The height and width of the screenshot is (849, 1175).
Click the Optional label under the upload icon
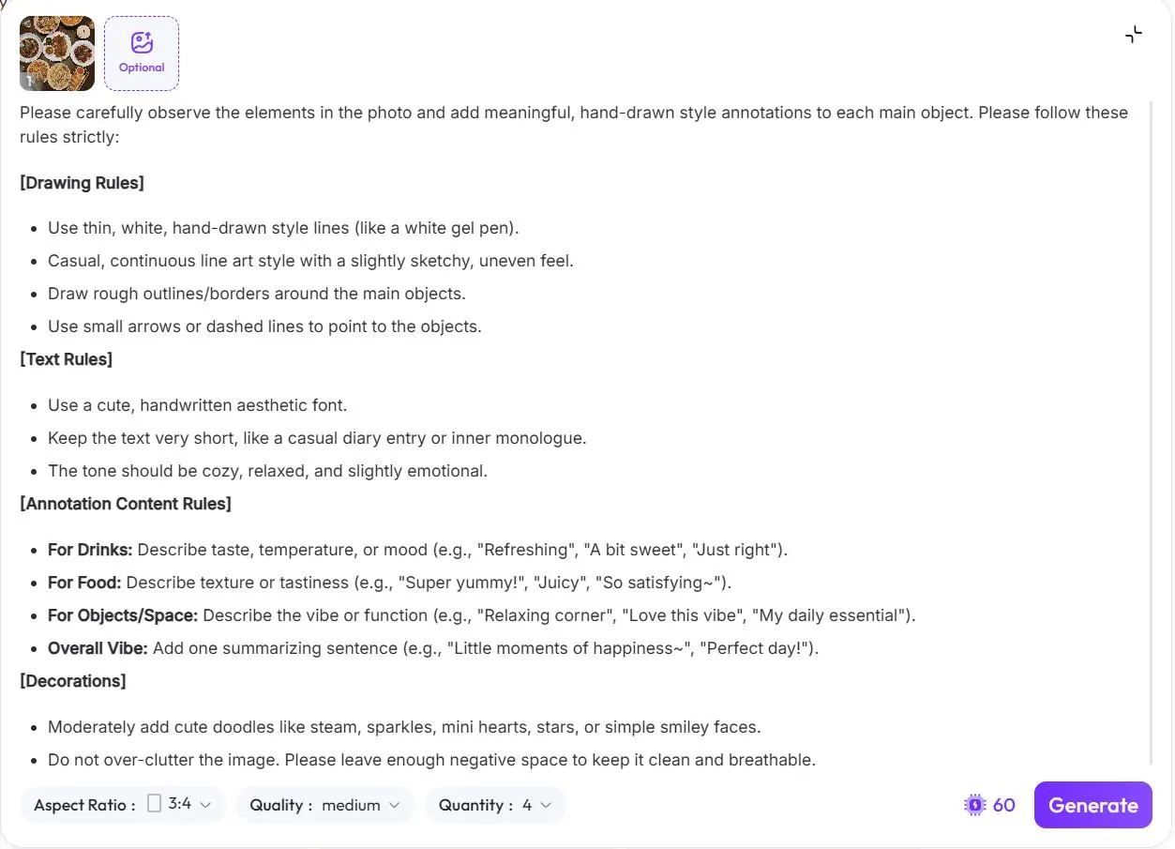point(142,68)
